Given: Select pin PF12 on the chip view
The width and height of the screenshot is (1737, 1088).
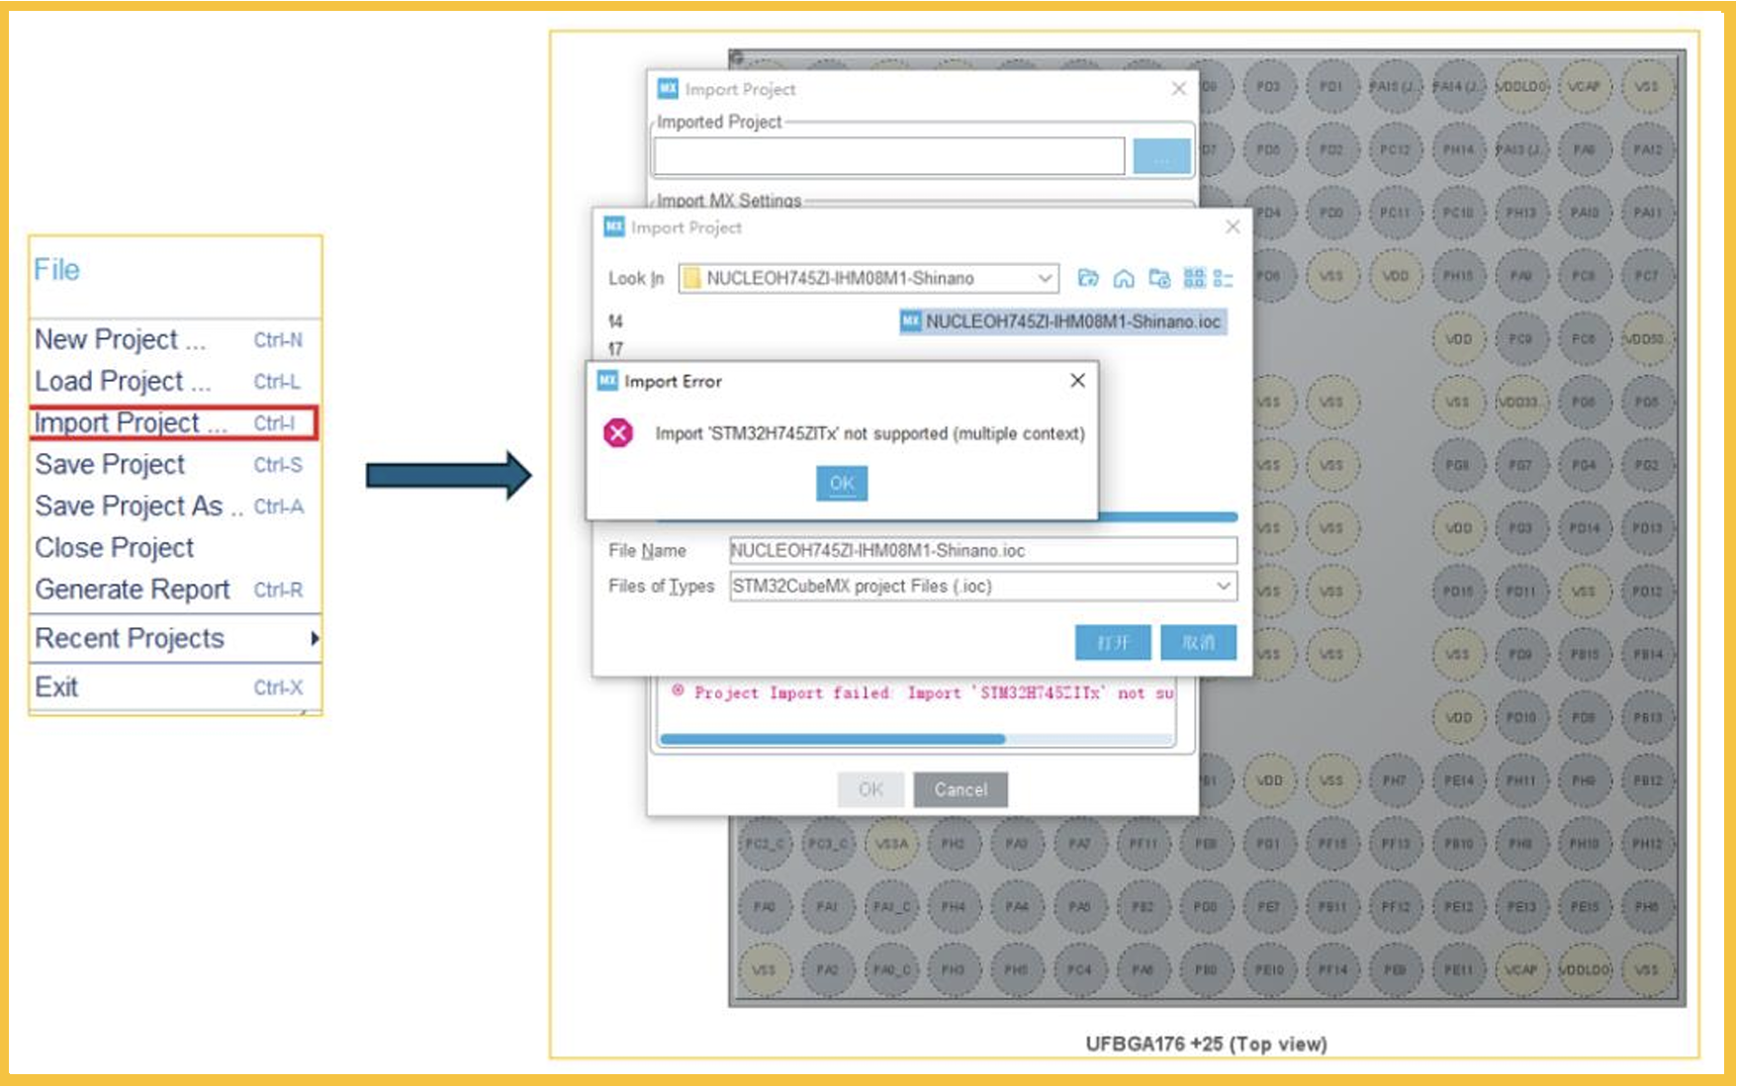Looking at the screenshot, I should [x=1395, y=906].
